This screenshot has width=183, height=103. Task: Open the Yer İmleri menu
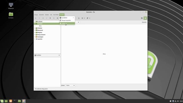tap(56, 15)
